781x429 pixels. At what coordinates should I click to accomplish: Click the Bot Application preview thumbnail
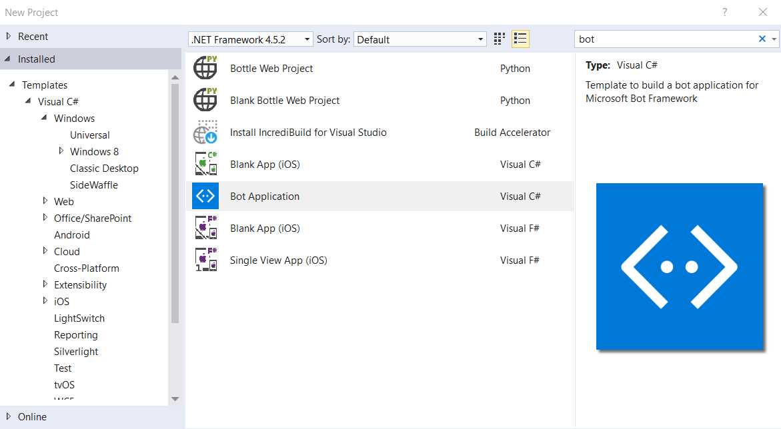(x=679, y=266)
